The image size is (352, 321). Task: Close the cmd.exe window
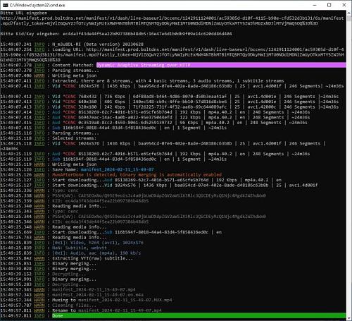pos(344,5)
